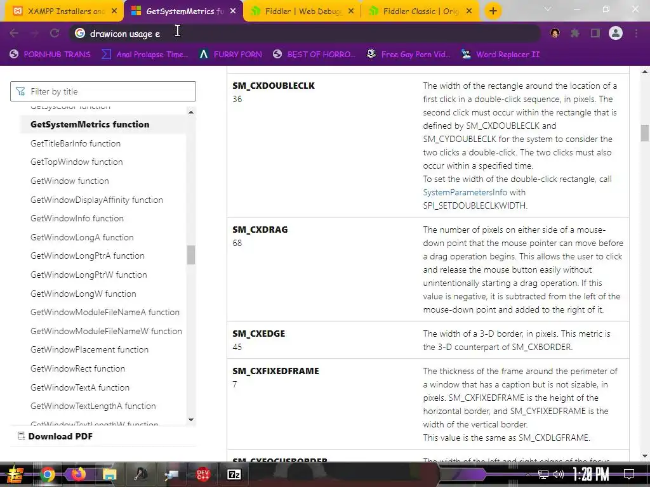The width and height of the screenshot is (650, 487).
Task: Click the SM_CXFIXEDFRAME heading text
Action: point(275,371)
